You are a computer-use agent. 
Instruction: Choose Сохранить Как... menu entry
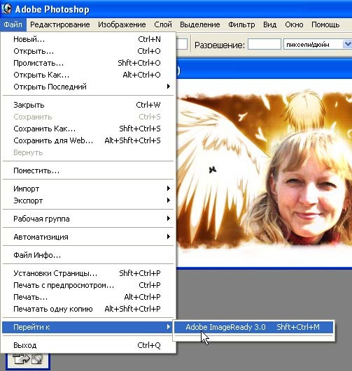coord(88,129)
